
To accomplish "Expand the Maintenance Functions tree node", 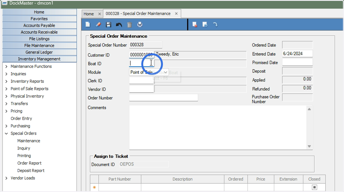I will point(6,66).
